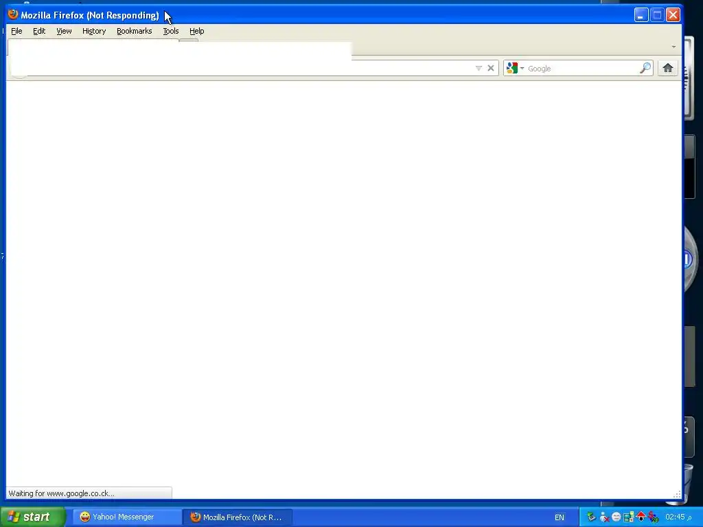The height and width of the screenshot is (527, 703).
Task: Close the not-responding Firefox window
Action: point(673,15)
